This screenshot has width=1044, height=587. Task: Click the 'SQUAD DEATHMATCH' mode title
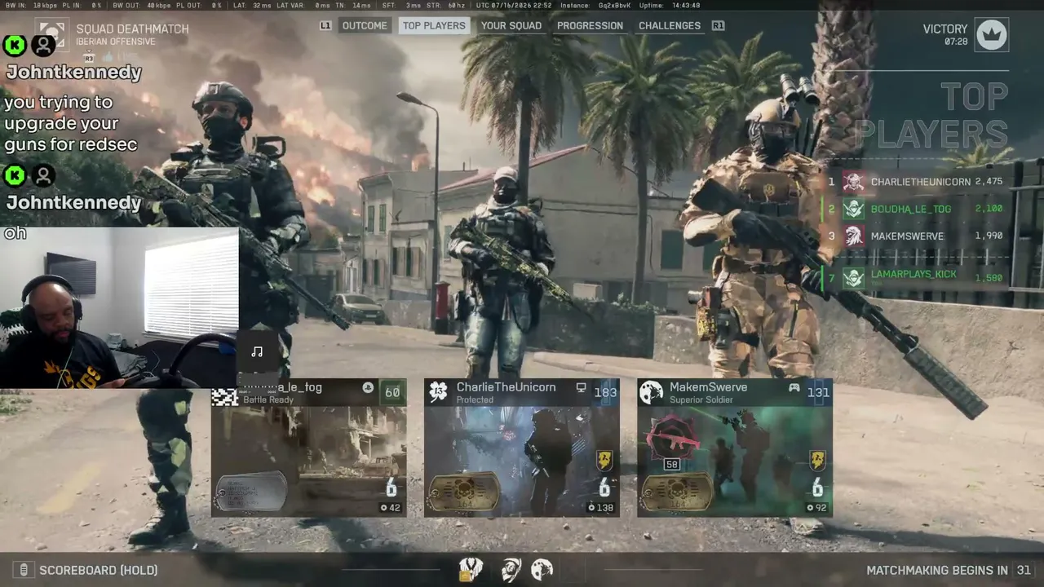pos(132,29)
